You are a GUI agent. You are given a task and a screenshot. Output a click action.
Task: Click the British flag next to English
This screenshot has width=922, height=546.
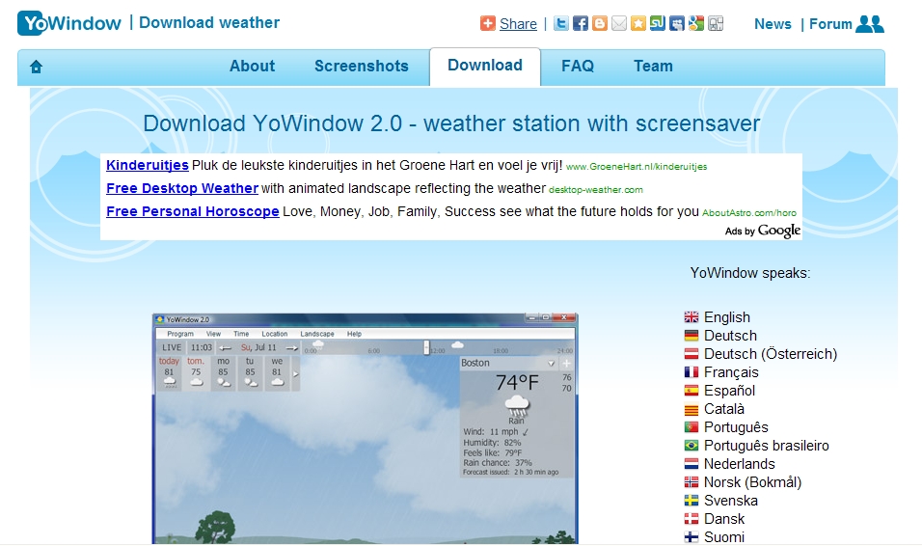[691, 317]
